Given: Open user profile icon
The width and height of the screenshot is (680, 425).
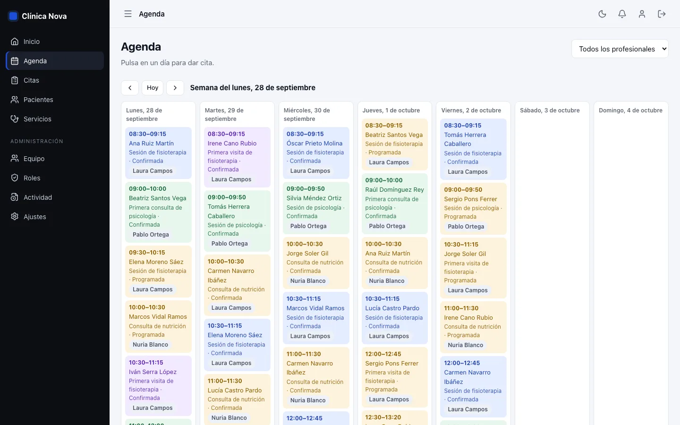Looking at the screenshot, I should [642, 14].
